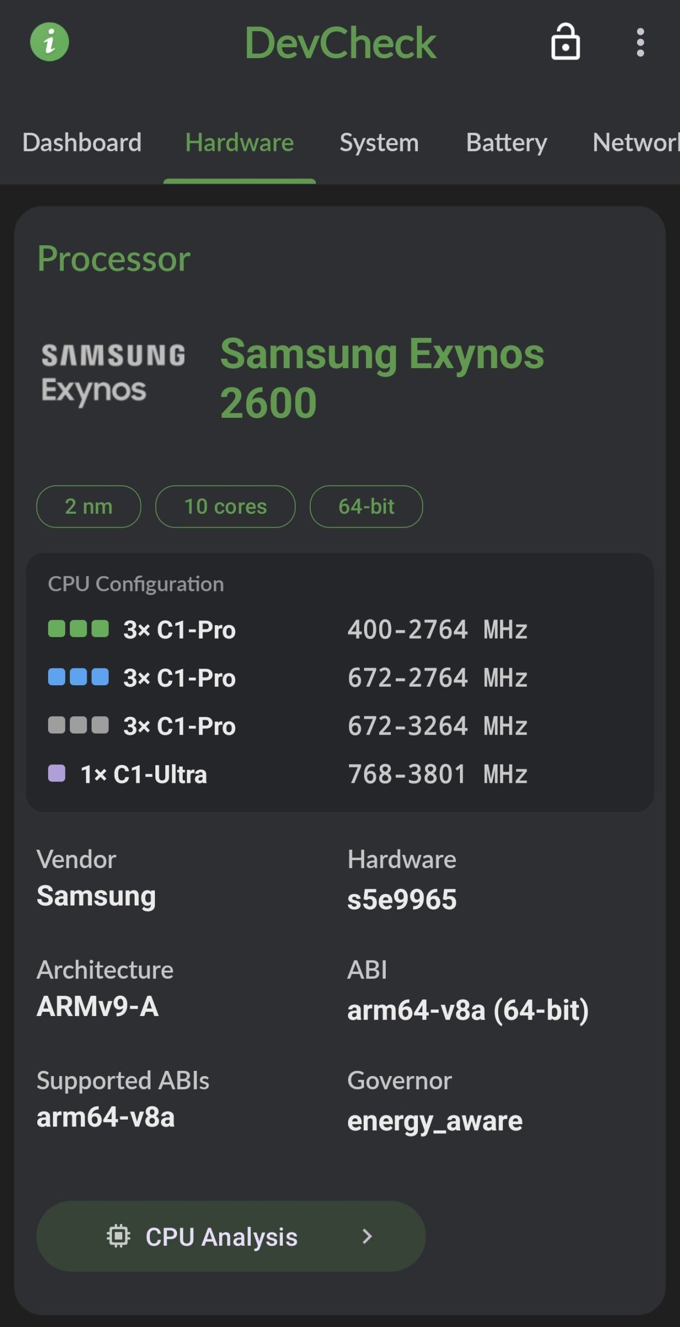Tap the Samsung Exynos logo

[113, 373]
